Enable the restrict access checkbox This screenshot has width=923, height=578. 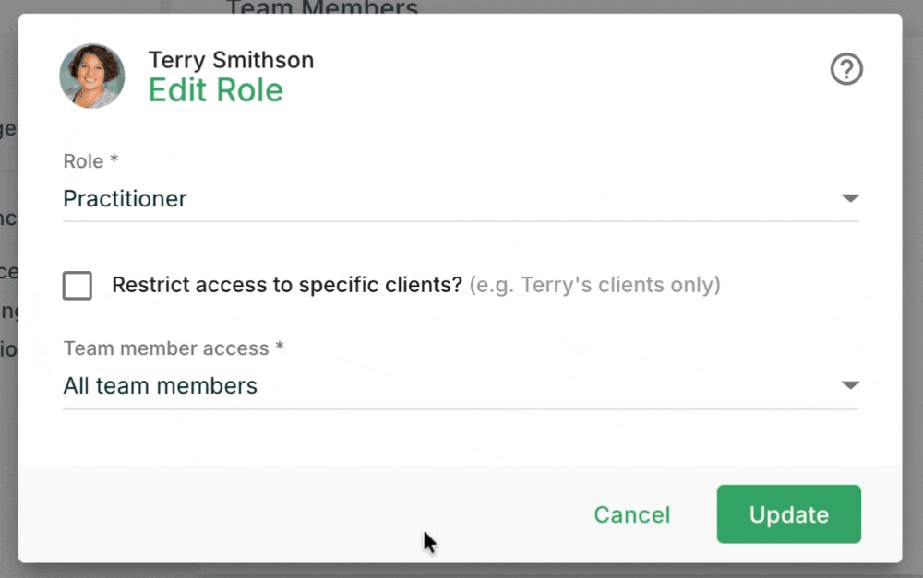pos(78,286)
